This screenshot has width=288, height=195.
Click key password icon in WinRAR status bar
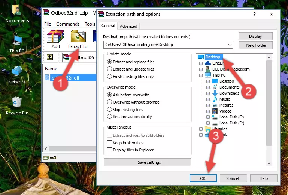53,157
